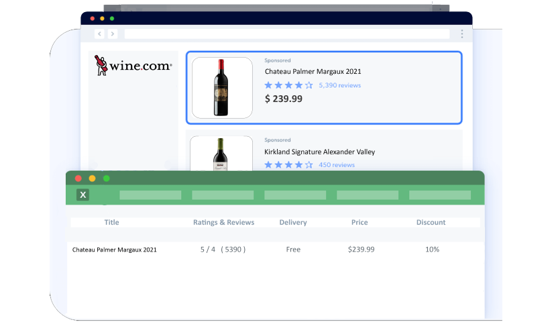Select the Delivery column header

point(293,223)
